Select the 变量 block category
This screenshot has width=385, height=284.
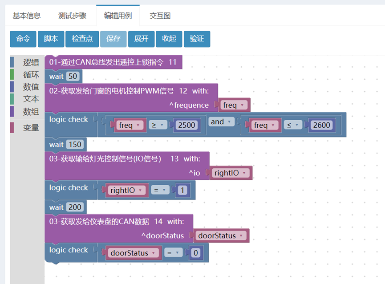(31, 128)
